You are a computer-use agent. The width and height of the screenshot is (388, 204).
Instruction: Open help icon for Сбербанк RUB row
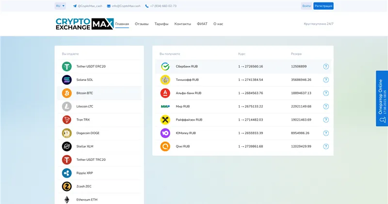tap(326, 66)
